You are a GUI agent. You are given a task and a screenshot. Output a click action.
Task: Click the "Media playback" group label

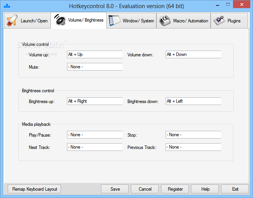36,124
